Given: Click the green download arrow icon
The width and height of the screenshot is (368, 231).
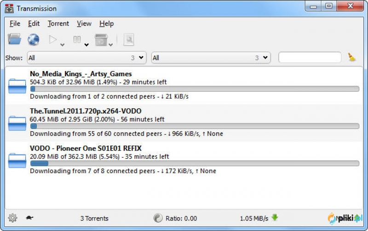Looking at the screenshot, I should pos(275,218).
